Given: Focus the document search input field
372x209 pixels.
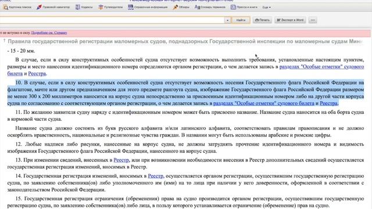Looking at the screenshot, I should pyautogui.click(x=112, y=20).
